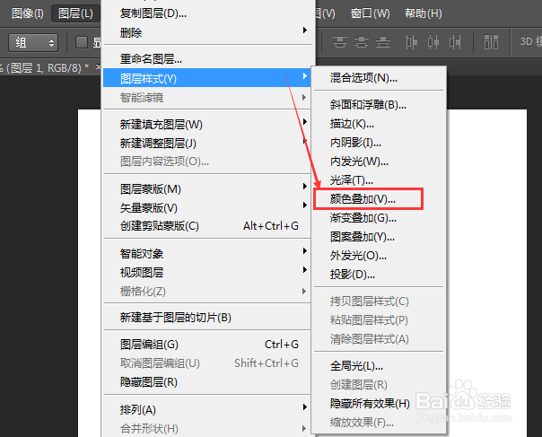The height and width of the screenshot is (437, 542).
Task: Choose 新建基于图层的切片(B)
Action: point(207,317)
